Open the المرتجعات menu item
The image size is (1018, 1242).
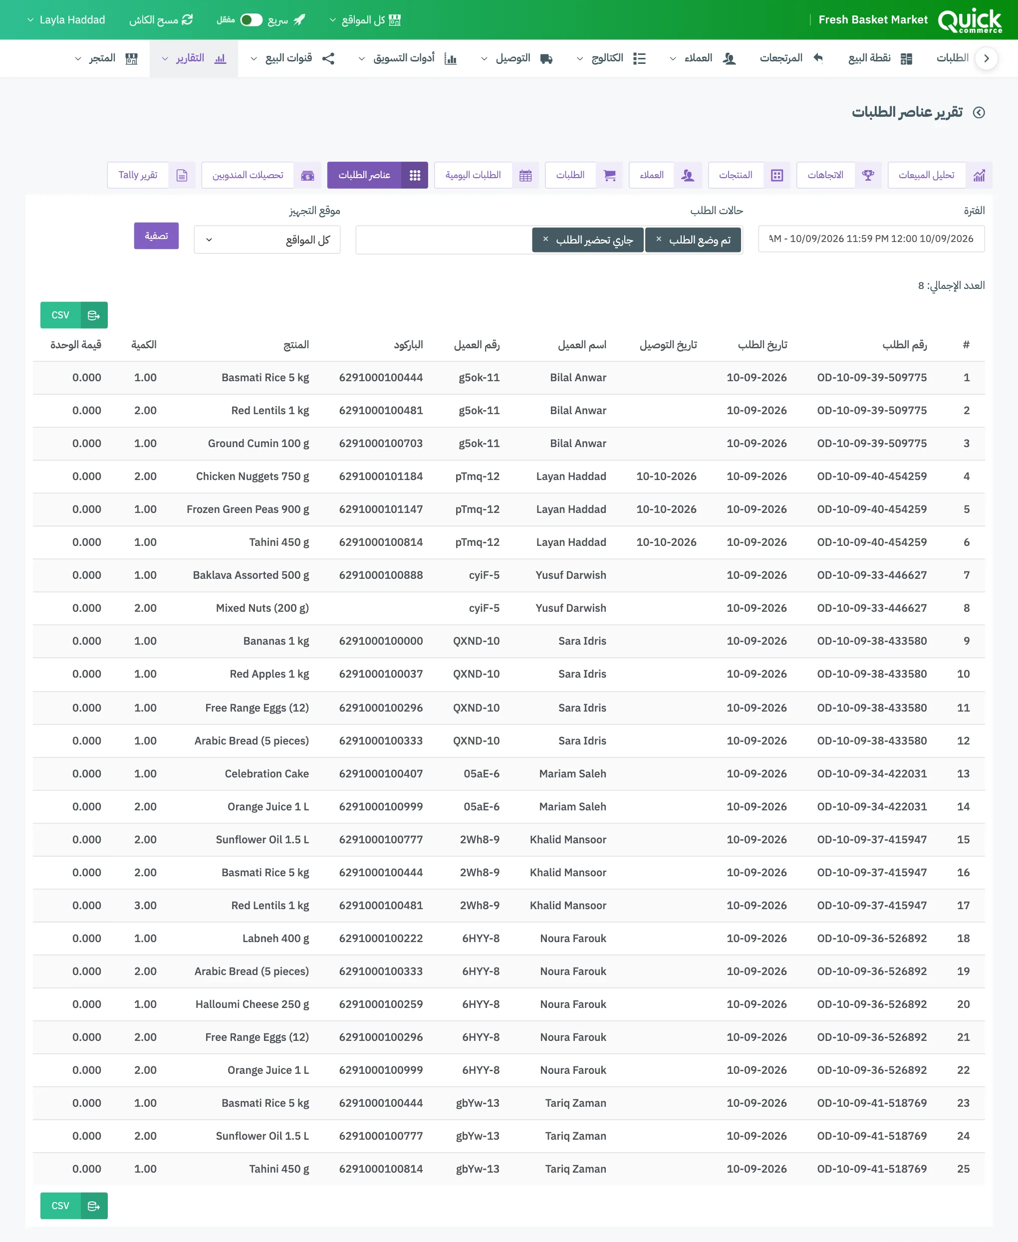[x=791, y=58]
